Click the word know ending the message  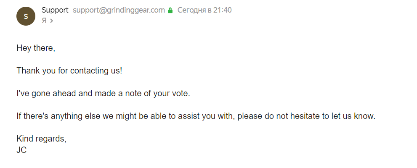[364, 116]
